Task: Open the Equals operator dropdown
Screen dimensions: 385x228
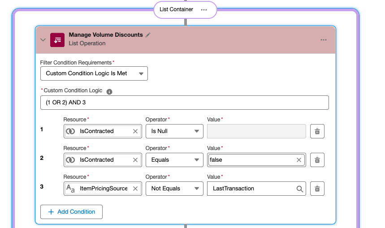Action: click(x=174, y=160)
